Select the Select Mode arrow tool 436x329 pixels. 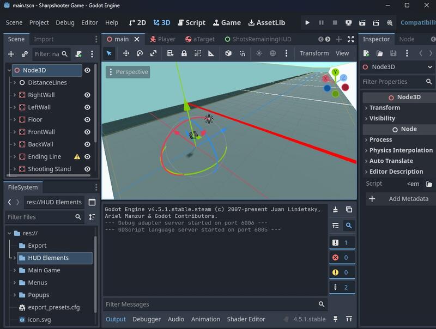[x=109, y=53]
